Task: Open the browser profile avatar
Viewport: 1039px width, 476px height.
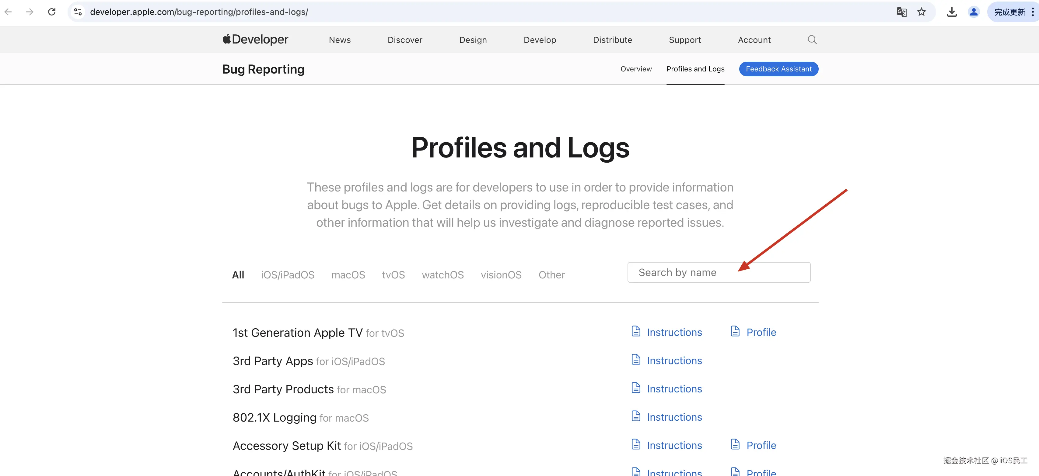Action: point(974,12)
